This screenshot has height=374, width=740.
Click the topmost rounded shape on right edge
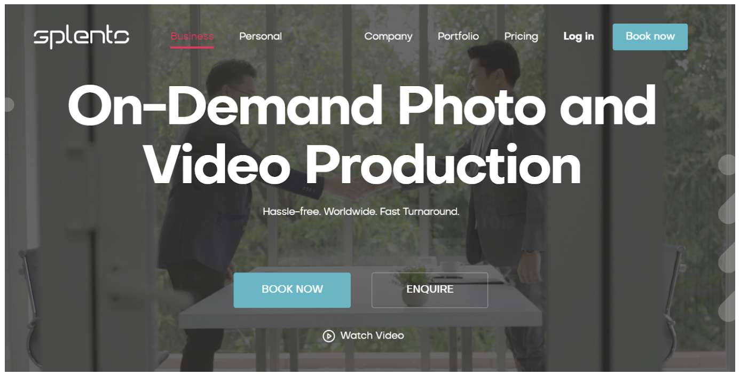coord(727,165)
